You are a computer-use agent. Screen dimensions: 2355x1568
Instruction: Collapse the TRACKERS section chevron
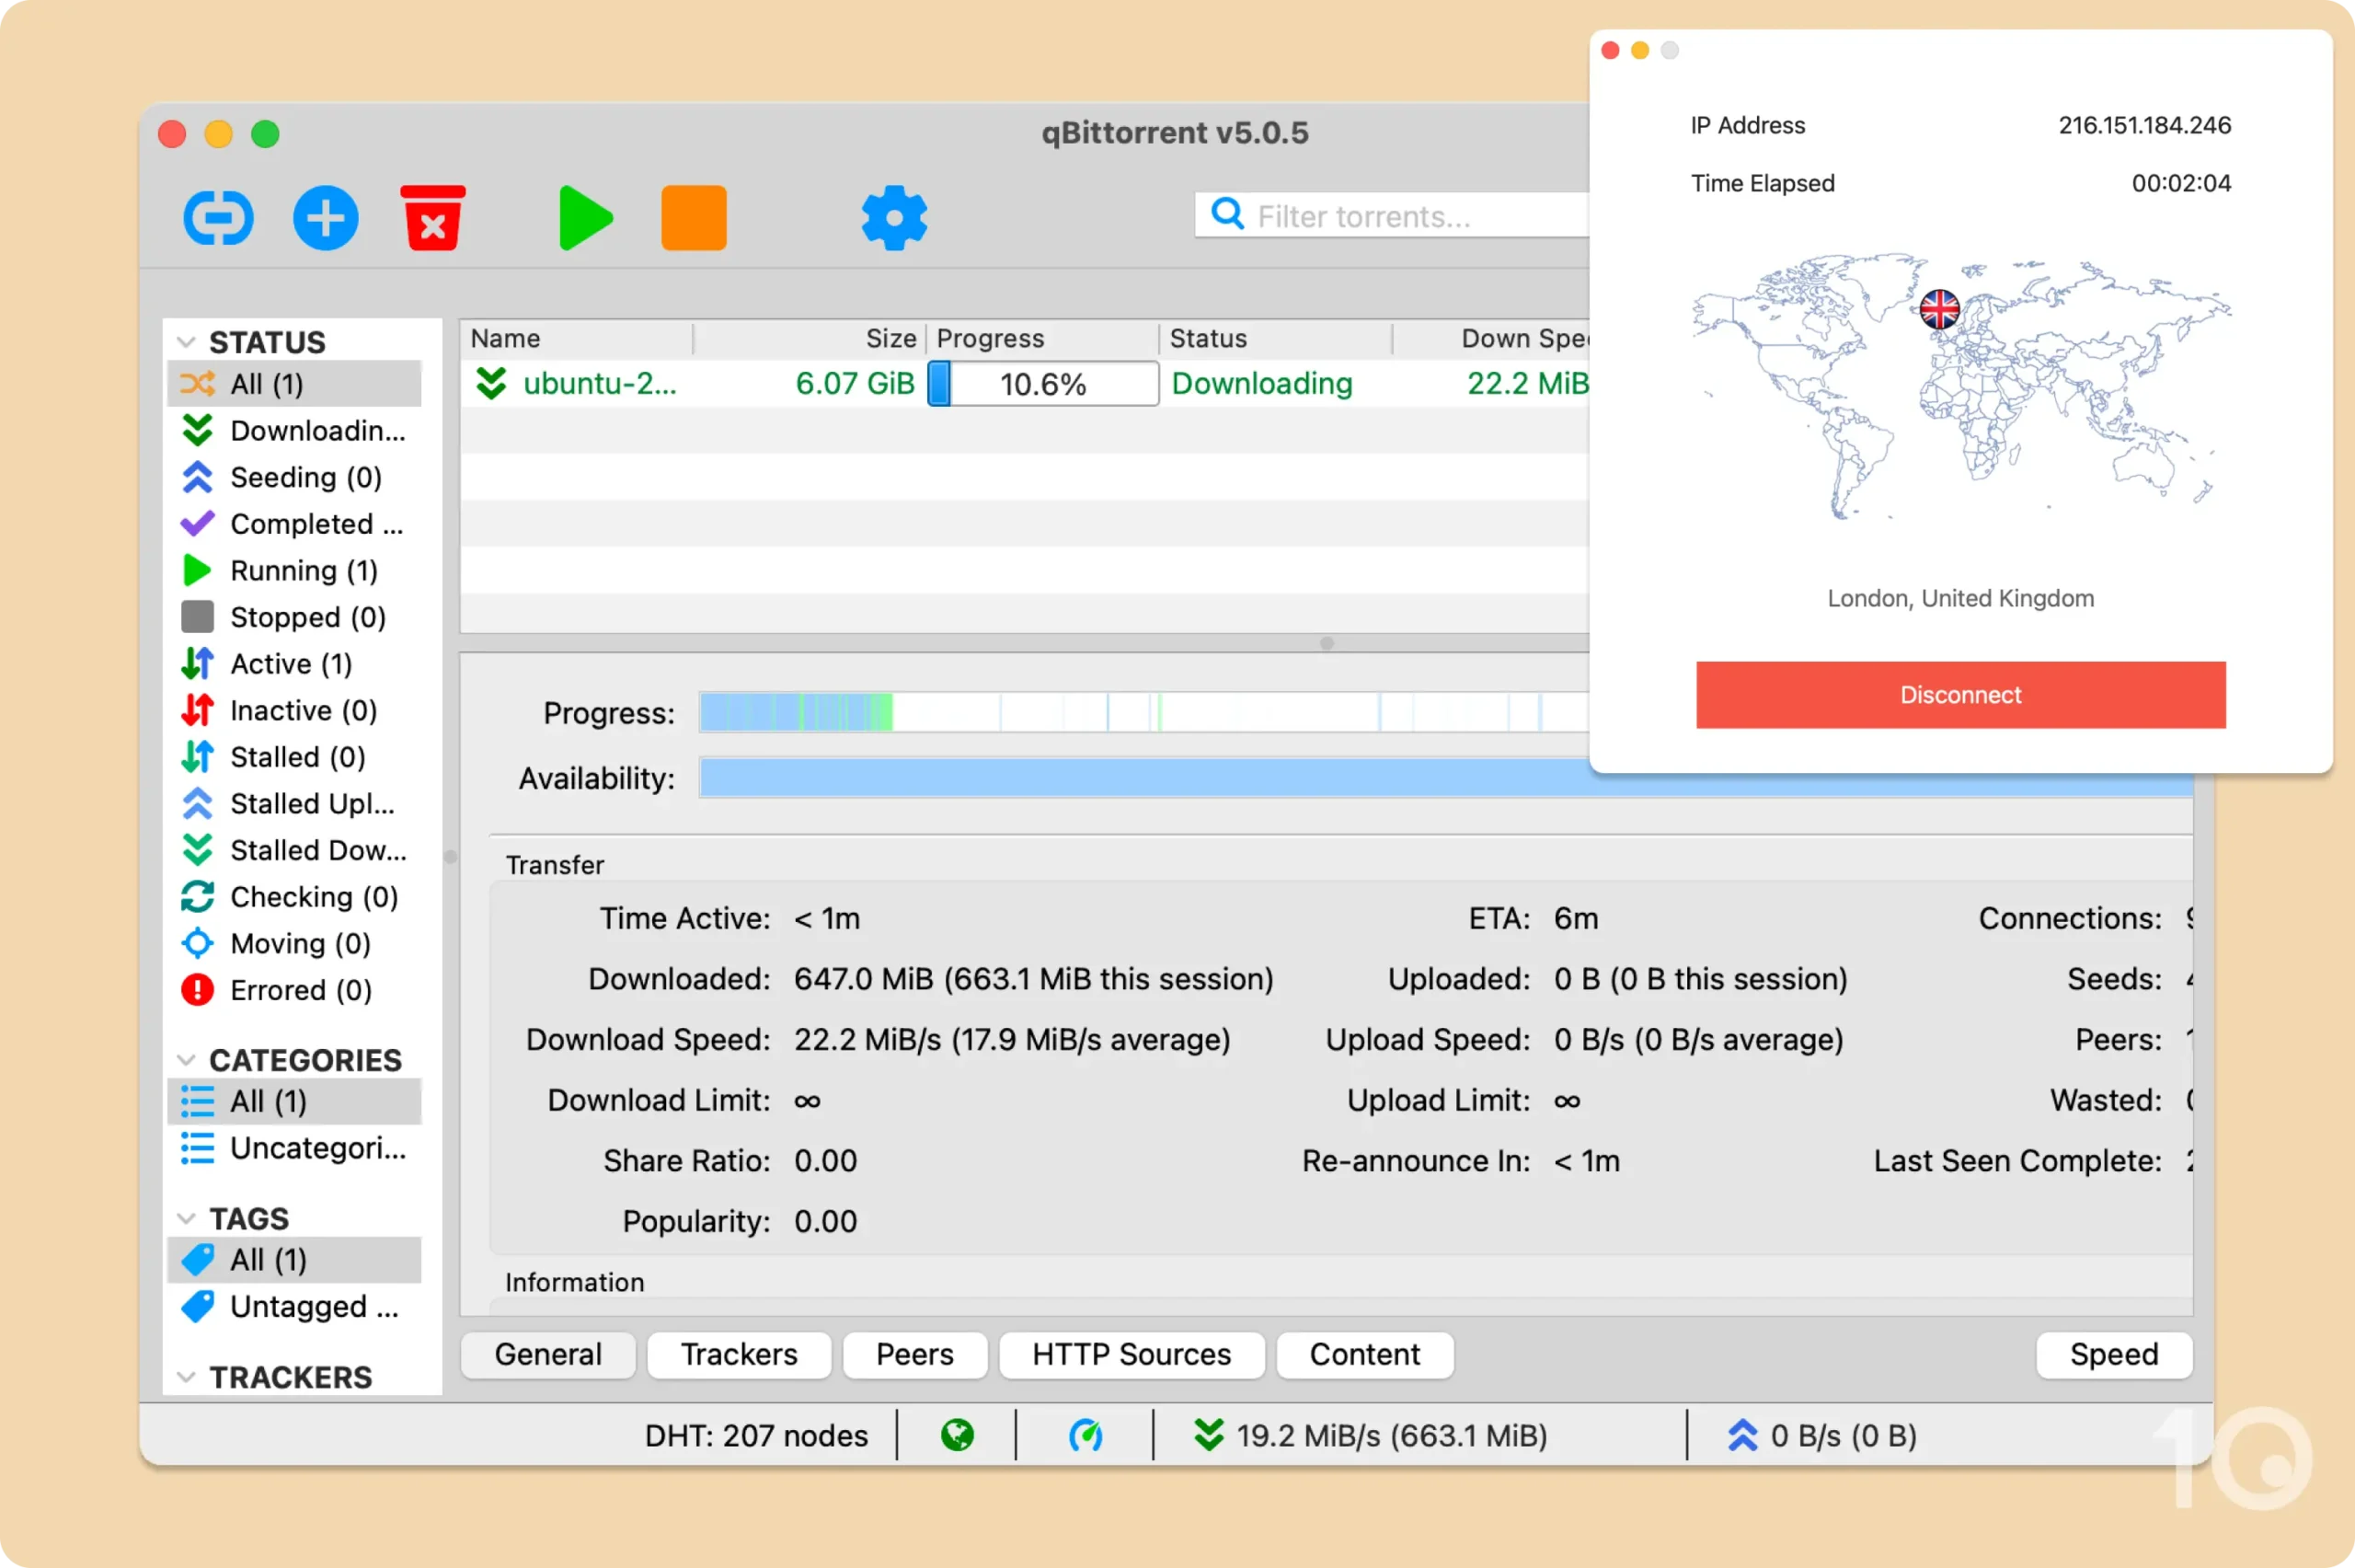tap(185, 1377)
